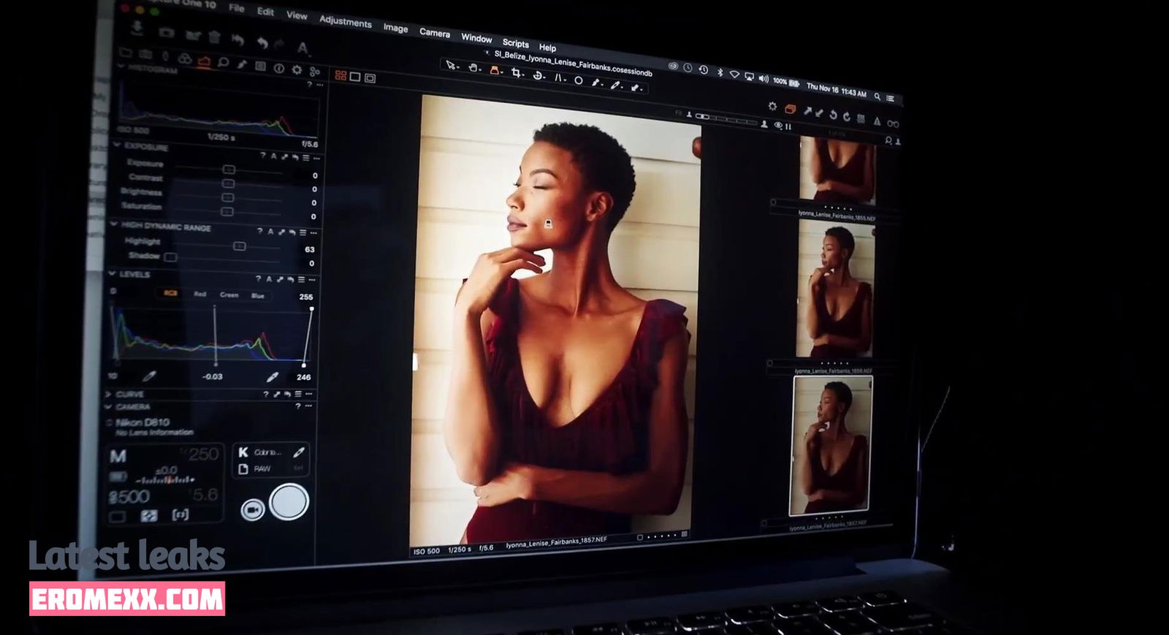Collapse the Levels panel
The image size is (1169, 635).
(111, 273)
